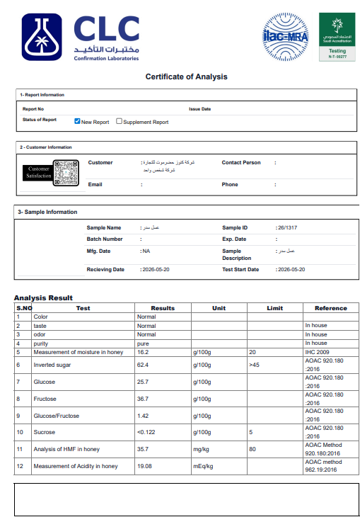360x517 pixels.
Task: Click the black Customer Satisfaction label
Action: coord(38,172)
